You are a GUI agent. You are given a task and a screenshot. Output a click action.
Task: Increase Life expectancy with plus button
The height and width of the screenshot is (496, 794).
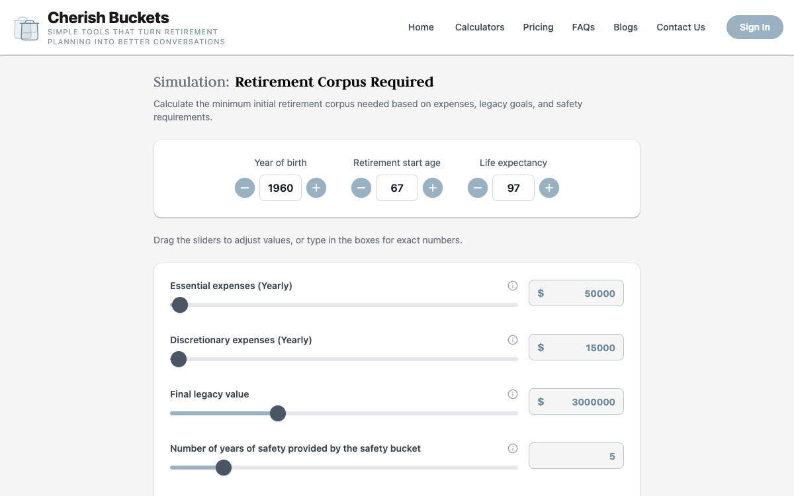click(x=549, y=188)
